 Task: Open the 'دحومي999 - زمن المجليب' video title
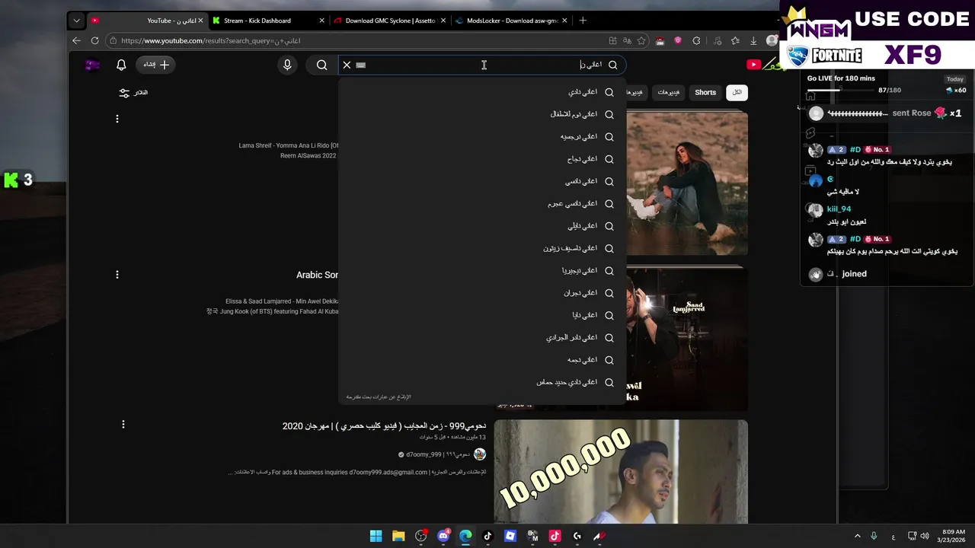[x=384, y=426]
